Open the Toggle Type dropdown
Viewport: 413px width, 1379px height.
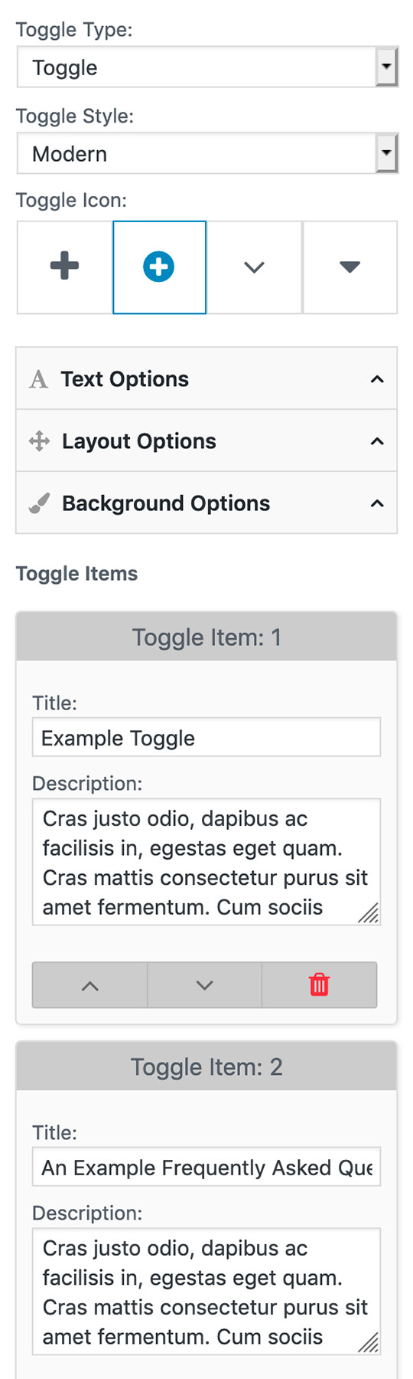point(207,67)
